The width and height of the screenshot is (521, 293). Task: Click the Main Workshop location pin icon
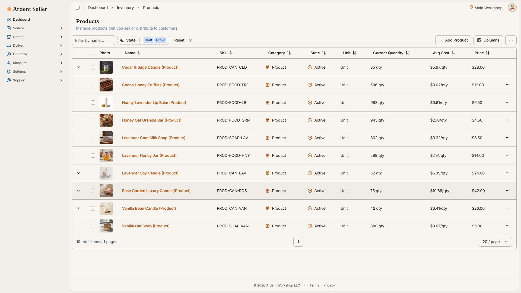tap(471, 7)
